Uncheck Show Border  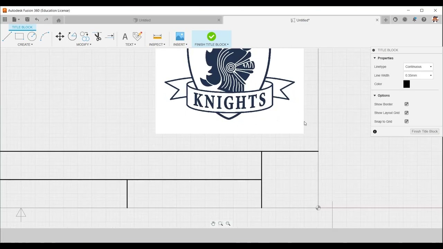click(x=407, y=104)
